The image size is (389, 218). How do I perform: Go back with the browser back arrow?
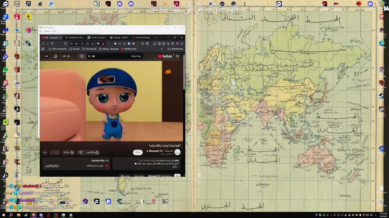[43, 44]
